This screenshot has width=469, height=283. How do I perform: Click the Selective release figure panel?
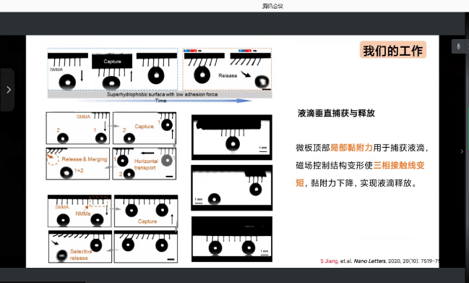tap(80, 247)
